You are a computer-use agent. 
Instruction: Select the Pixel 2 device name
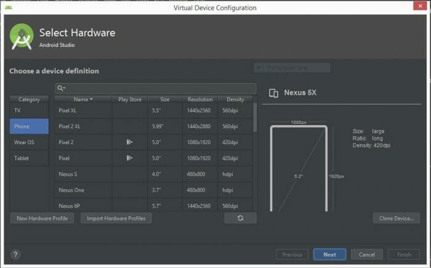pos(66,142)
